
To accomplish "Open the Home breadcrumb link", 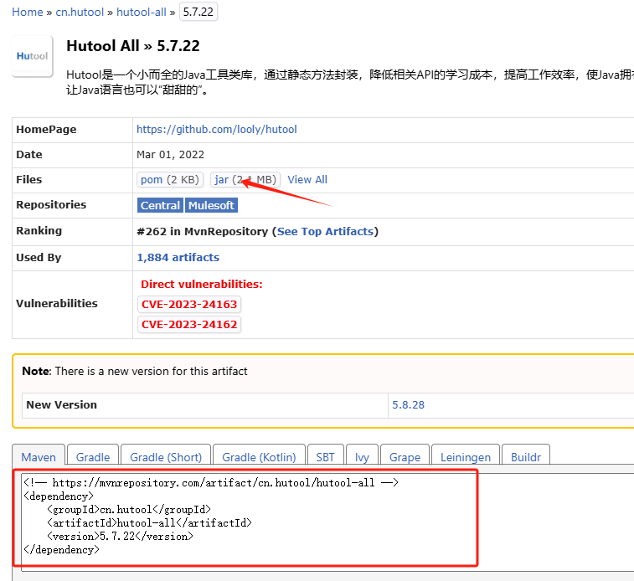I will (x=27, y=12).
